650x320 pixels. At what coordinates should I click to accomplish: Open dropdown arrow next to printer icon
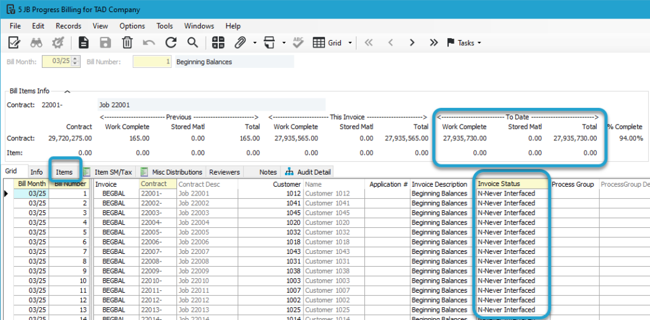click(284, 43)
